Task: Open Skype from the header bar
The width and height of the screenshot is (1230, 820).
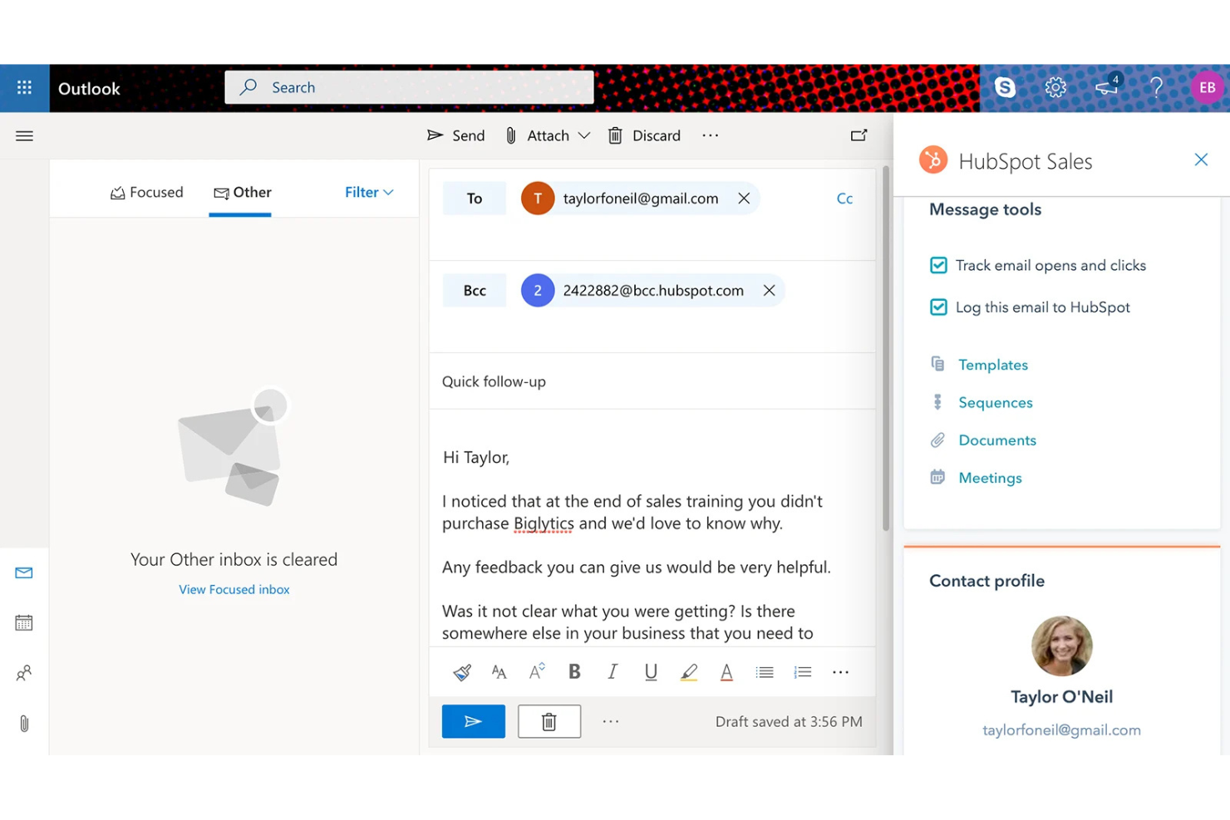Action: pos(1005,87)
